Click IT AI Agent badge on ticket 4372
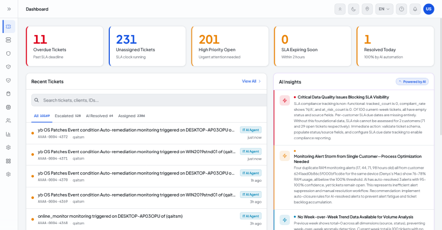 [251, 130]
